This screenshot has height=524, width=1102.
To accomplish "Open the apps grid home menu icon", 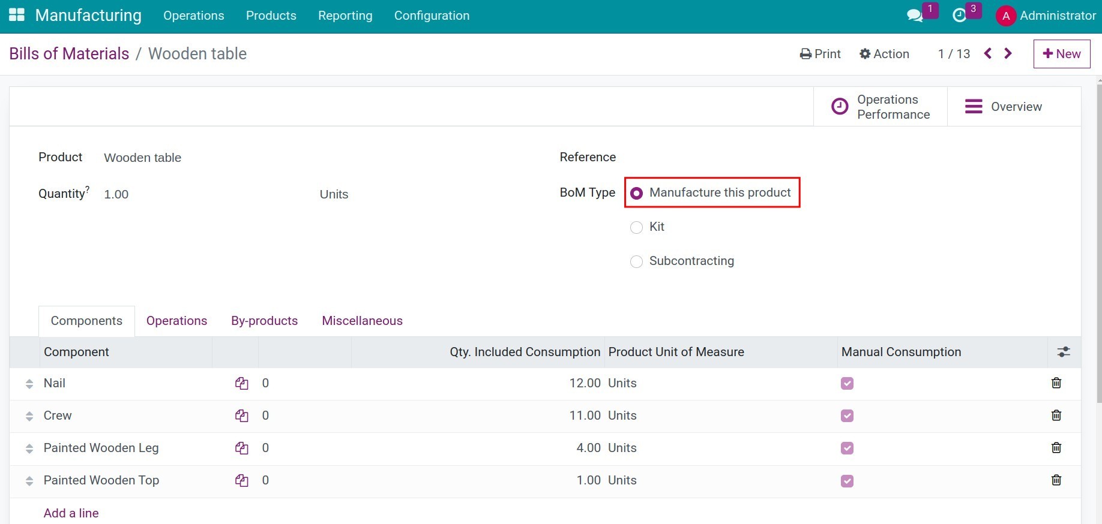I will pyautogui.click(x=17, y=15).
